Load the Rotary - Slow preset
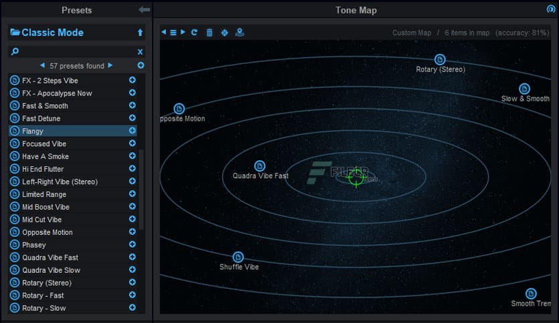 pos(73,308)
